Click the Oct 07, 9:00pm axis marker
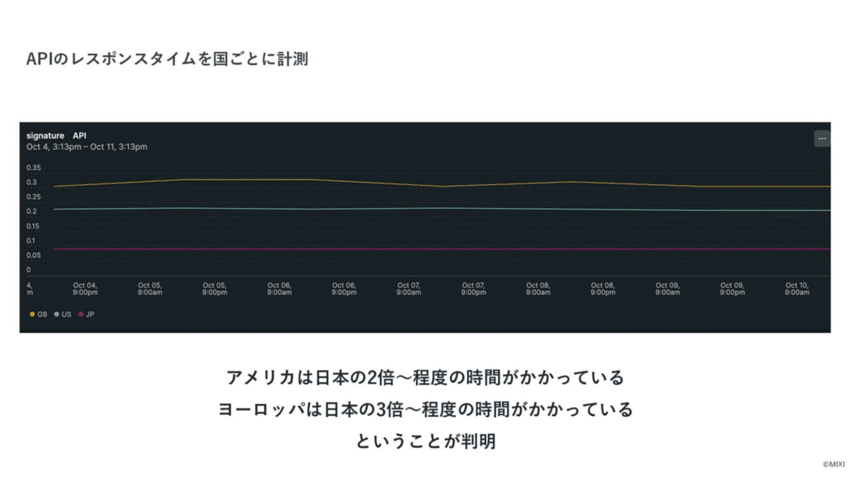Viewport: 849px width, 479px height. (x=473, y=289)
